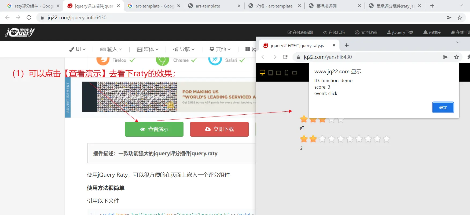Switch to the 慕课书评网 tab
The height and width of the screenshot is (215, 470).
[x=335, y=6]
